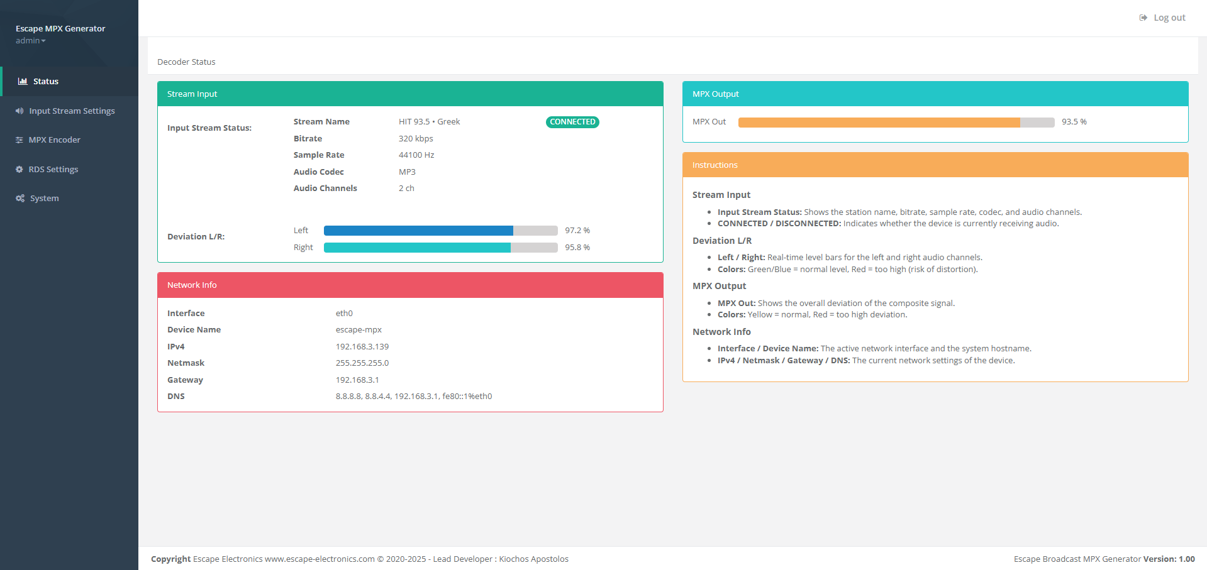Image resolution: width=1207 pixels, height=570 pixels.
Task: Click the log out arrow icon
Action: tap(1143, 18)
